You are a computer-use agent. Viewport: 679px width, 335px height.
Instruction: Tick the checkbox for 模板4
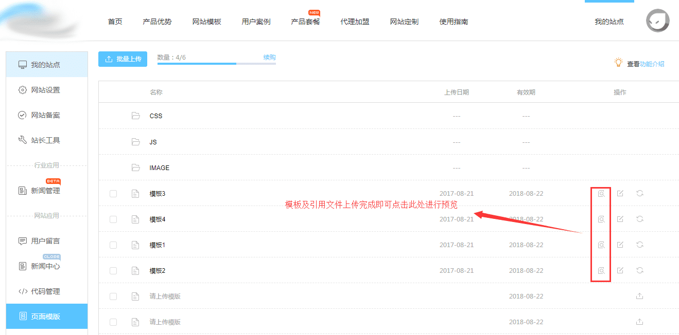[113, 219]
